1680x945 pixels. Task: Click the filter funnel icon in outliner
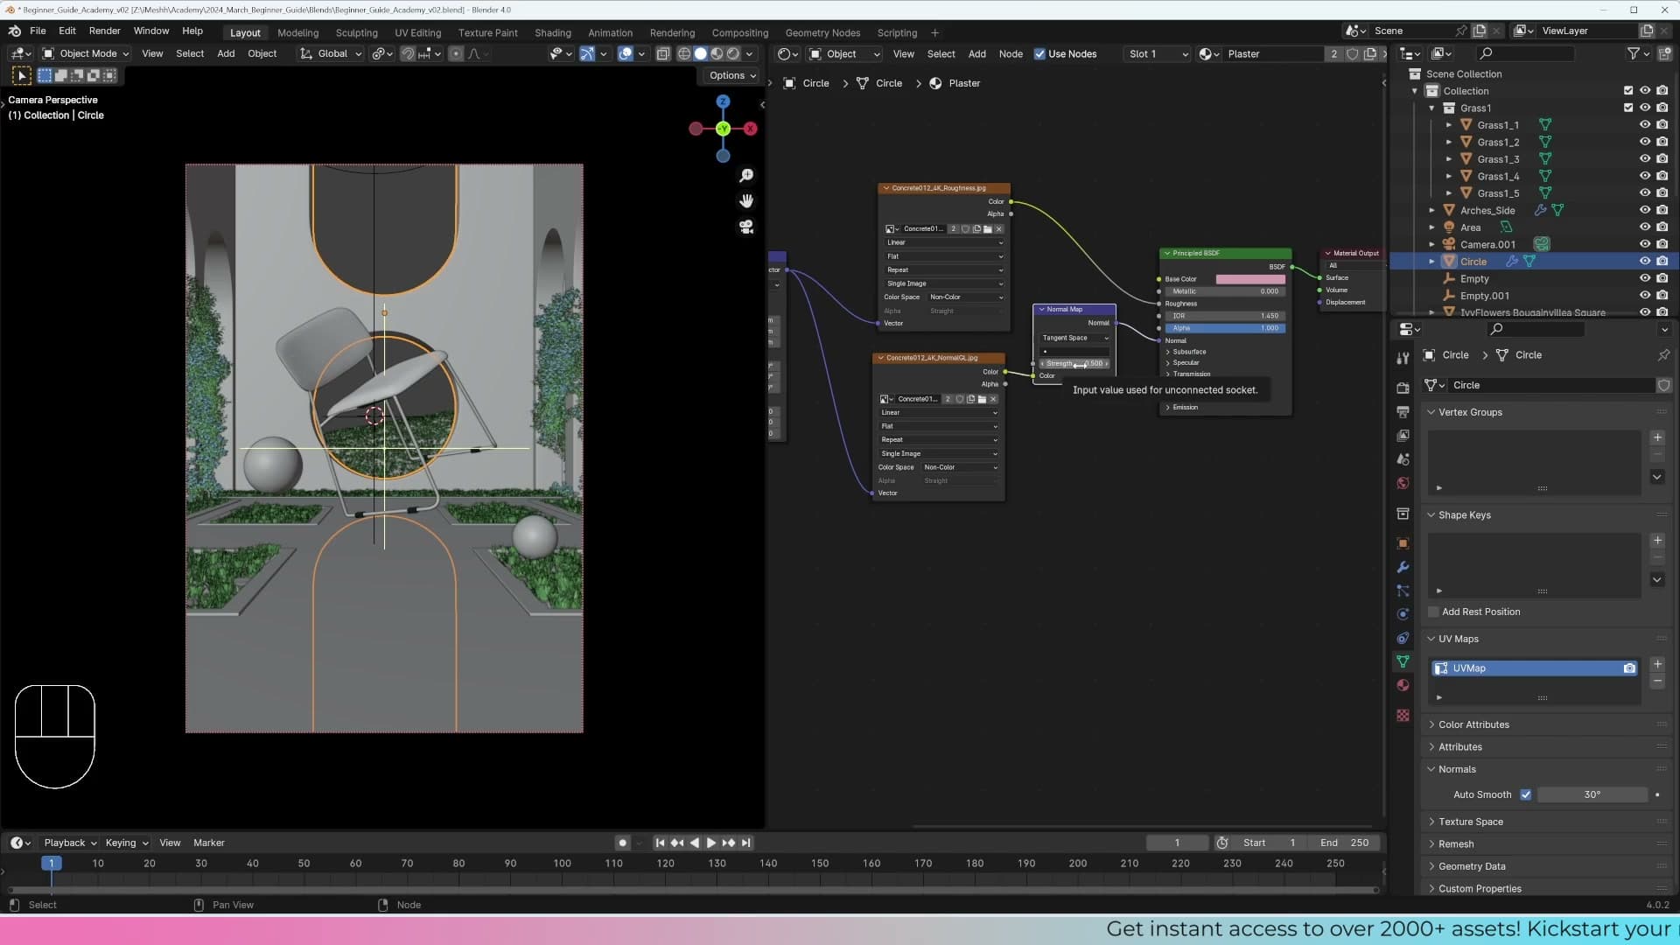tap(1633, 54)
